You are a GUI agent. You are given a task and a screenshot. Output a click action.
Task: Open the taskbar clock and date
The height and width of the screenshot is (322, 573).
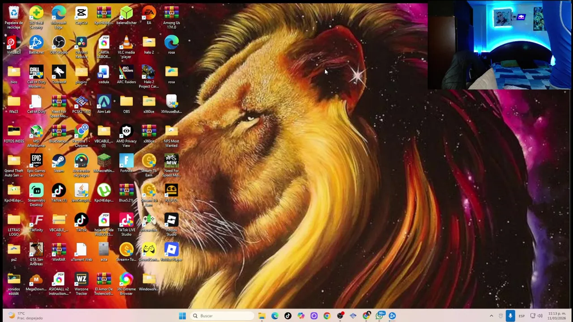tap(557, 316)
